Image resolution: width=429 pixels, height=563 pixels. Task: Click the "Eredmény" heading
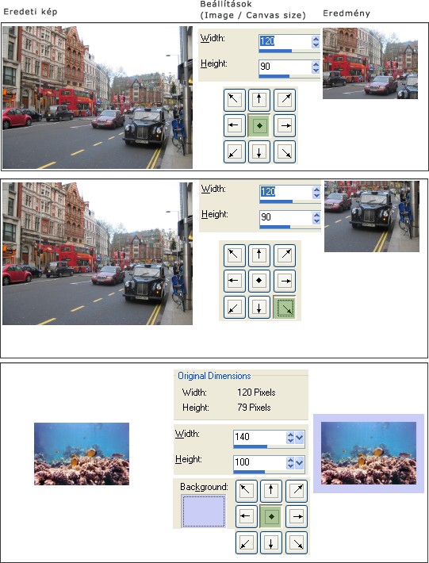(347, 13)
